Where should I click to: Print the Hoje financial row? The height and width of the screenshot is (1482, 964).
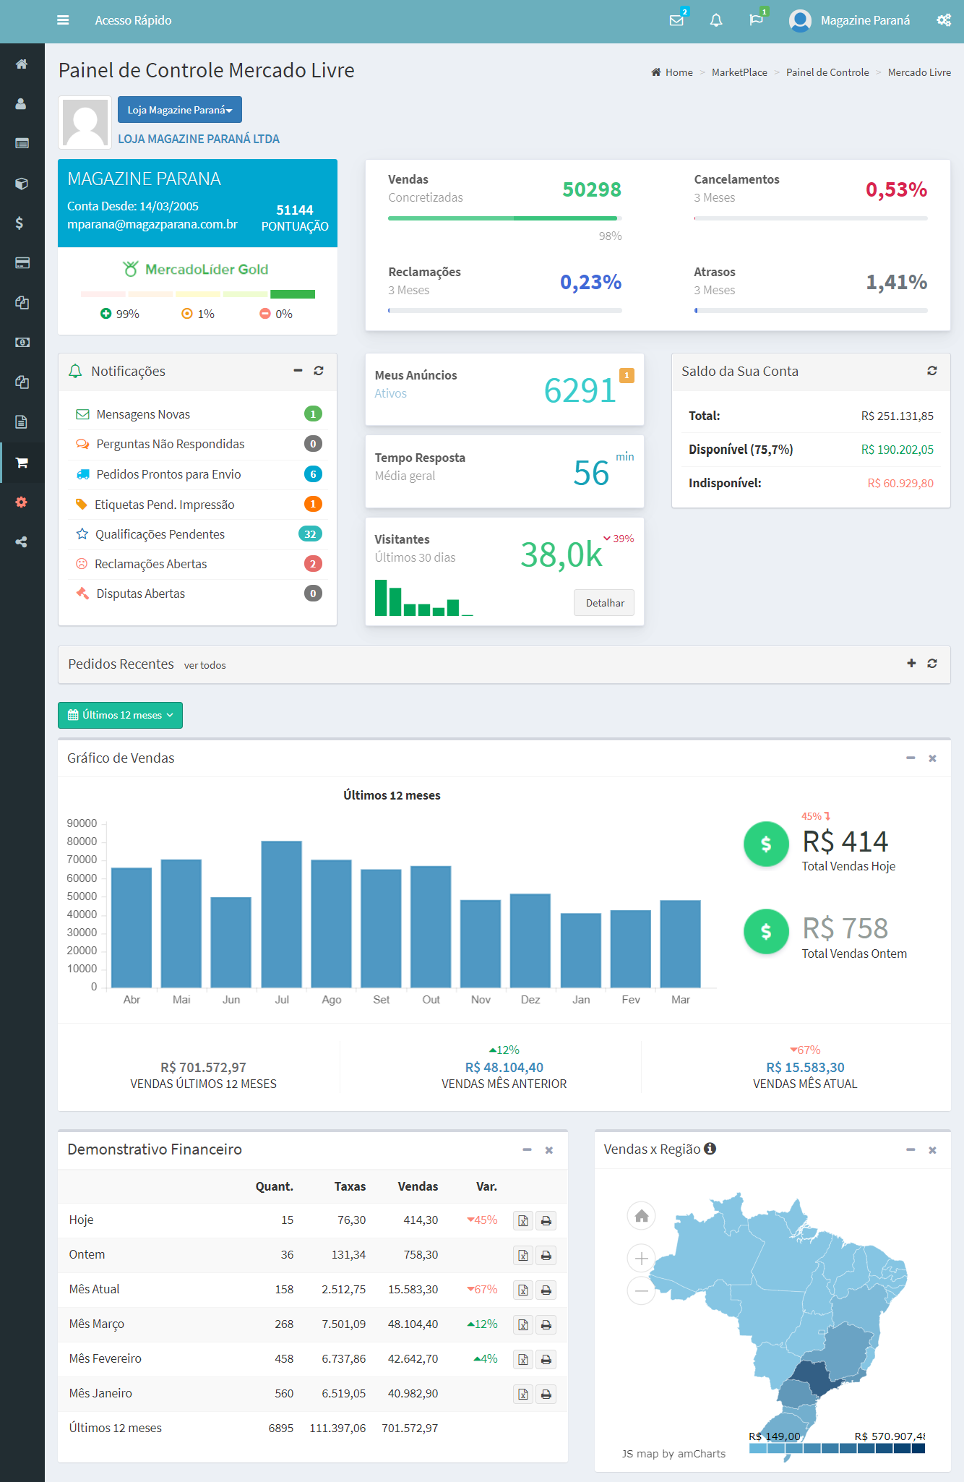546,1221
